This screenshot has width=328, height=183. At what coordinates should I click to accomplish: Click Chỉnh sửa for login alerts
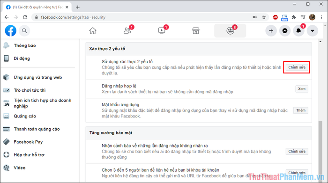point(297,151)
